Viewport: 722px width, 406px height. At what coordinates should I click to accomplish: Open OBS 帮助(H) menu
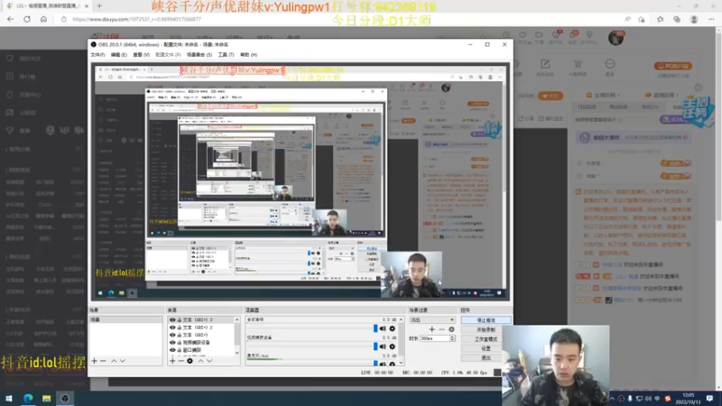(x=249, y=55)
